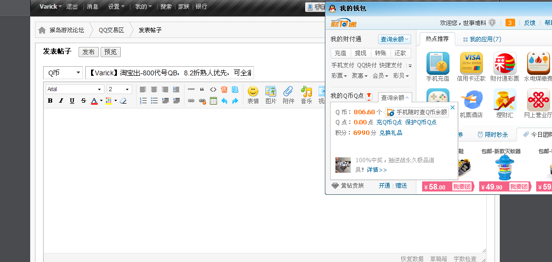Insert a bulleted list
This screenshot has height=262, width=552.
[154, 101]
